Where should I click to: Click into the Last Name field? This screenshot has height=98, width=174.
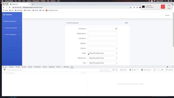click(x=102, y=38)
